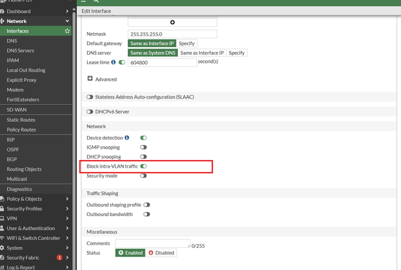Enable DHCP snooping
The width and height of the screenshot is (401, 270).
pos(144,157)
